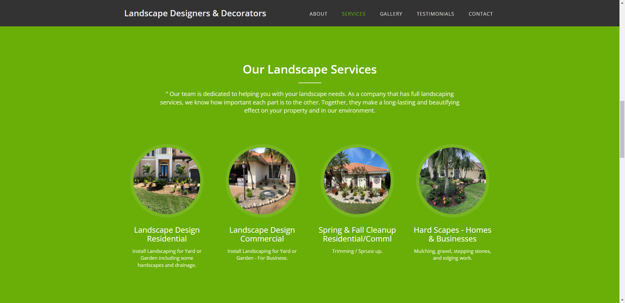The image size is (625, 303).
Task: Click the Landscape Designers & Decorators site title
Action: [x=195, y=13]
